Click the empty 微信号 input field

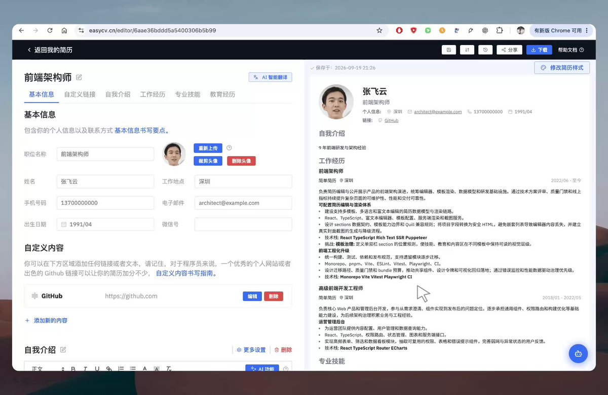pyautogui.click(x=243, y=224)
